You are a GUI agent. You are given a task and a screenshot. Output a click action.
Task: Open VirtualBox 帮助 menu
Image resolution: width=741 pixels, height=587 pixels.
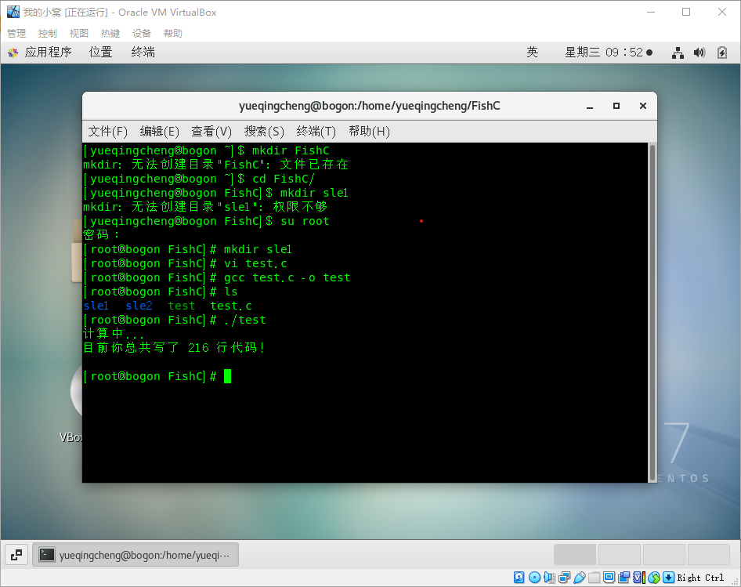click(173, 33)
